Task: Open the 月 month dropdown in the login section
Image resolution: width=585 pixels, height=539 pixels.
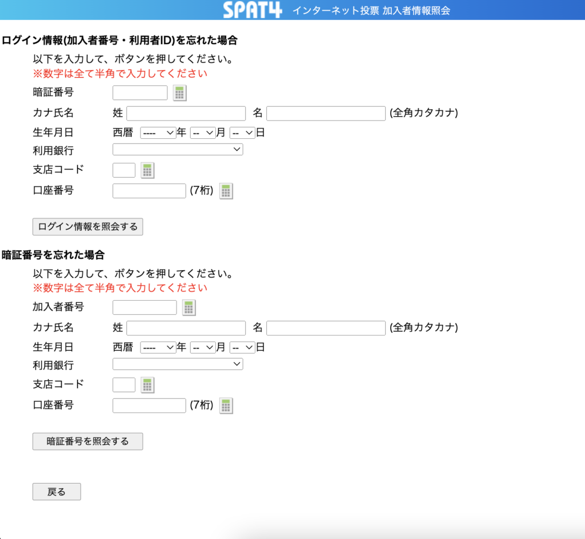Action: coord(203,132)
